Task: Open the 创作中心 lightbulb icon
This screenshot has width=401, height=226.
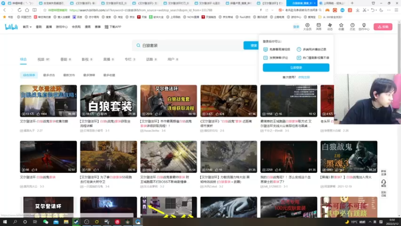Action: pyautogui.click(x=364, y=27)
